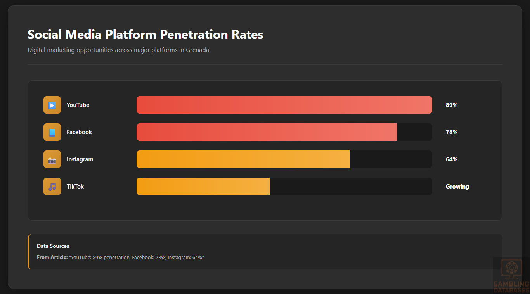Click the YouTube 89% red bar
Screen dimensions: 530x294
pos(284,105)
